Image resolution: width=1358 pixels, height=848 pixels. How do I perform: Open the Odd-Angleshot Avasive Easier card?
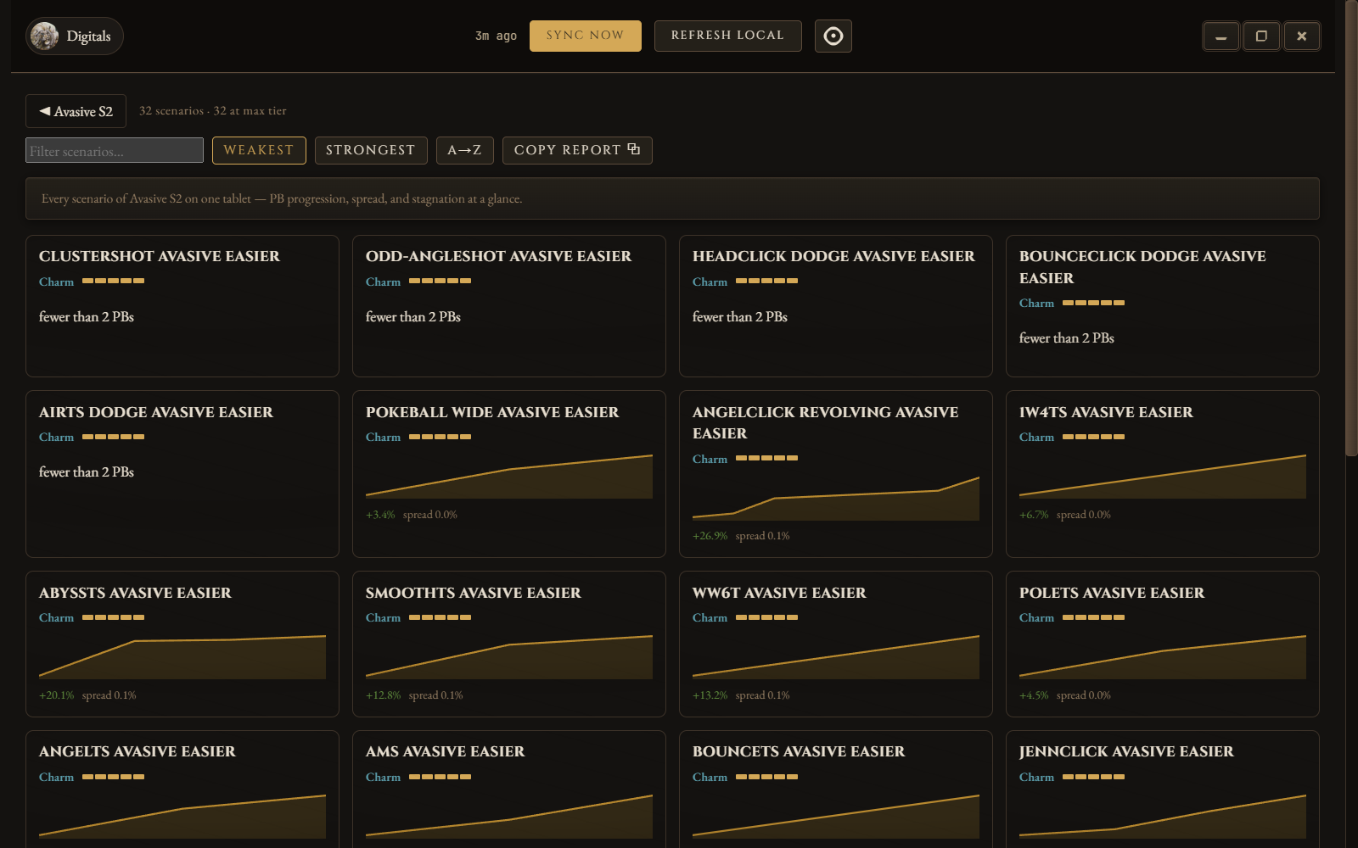pyautogui.click(x=509, y=306)
